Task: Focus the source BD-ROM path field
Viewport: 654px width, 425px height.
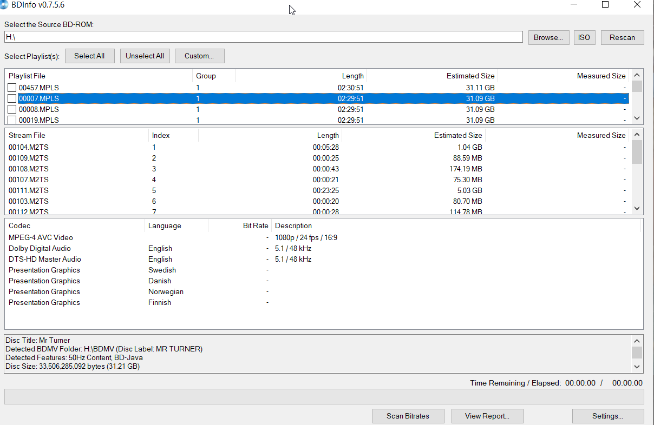Action: tap(264, 37)
